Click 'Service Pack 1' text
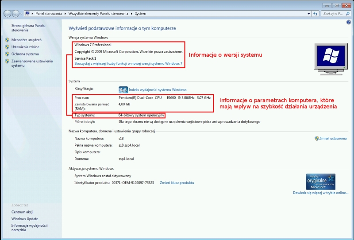Screen dimensions: 354x240 pos(85,58)
